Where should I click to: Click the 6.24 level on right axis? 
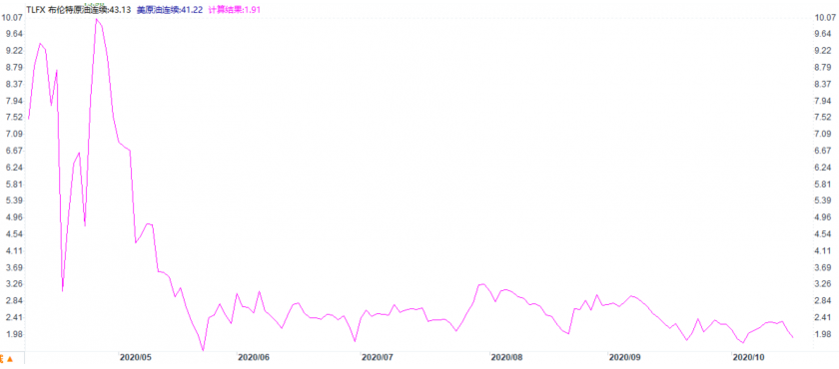point(822,168)
